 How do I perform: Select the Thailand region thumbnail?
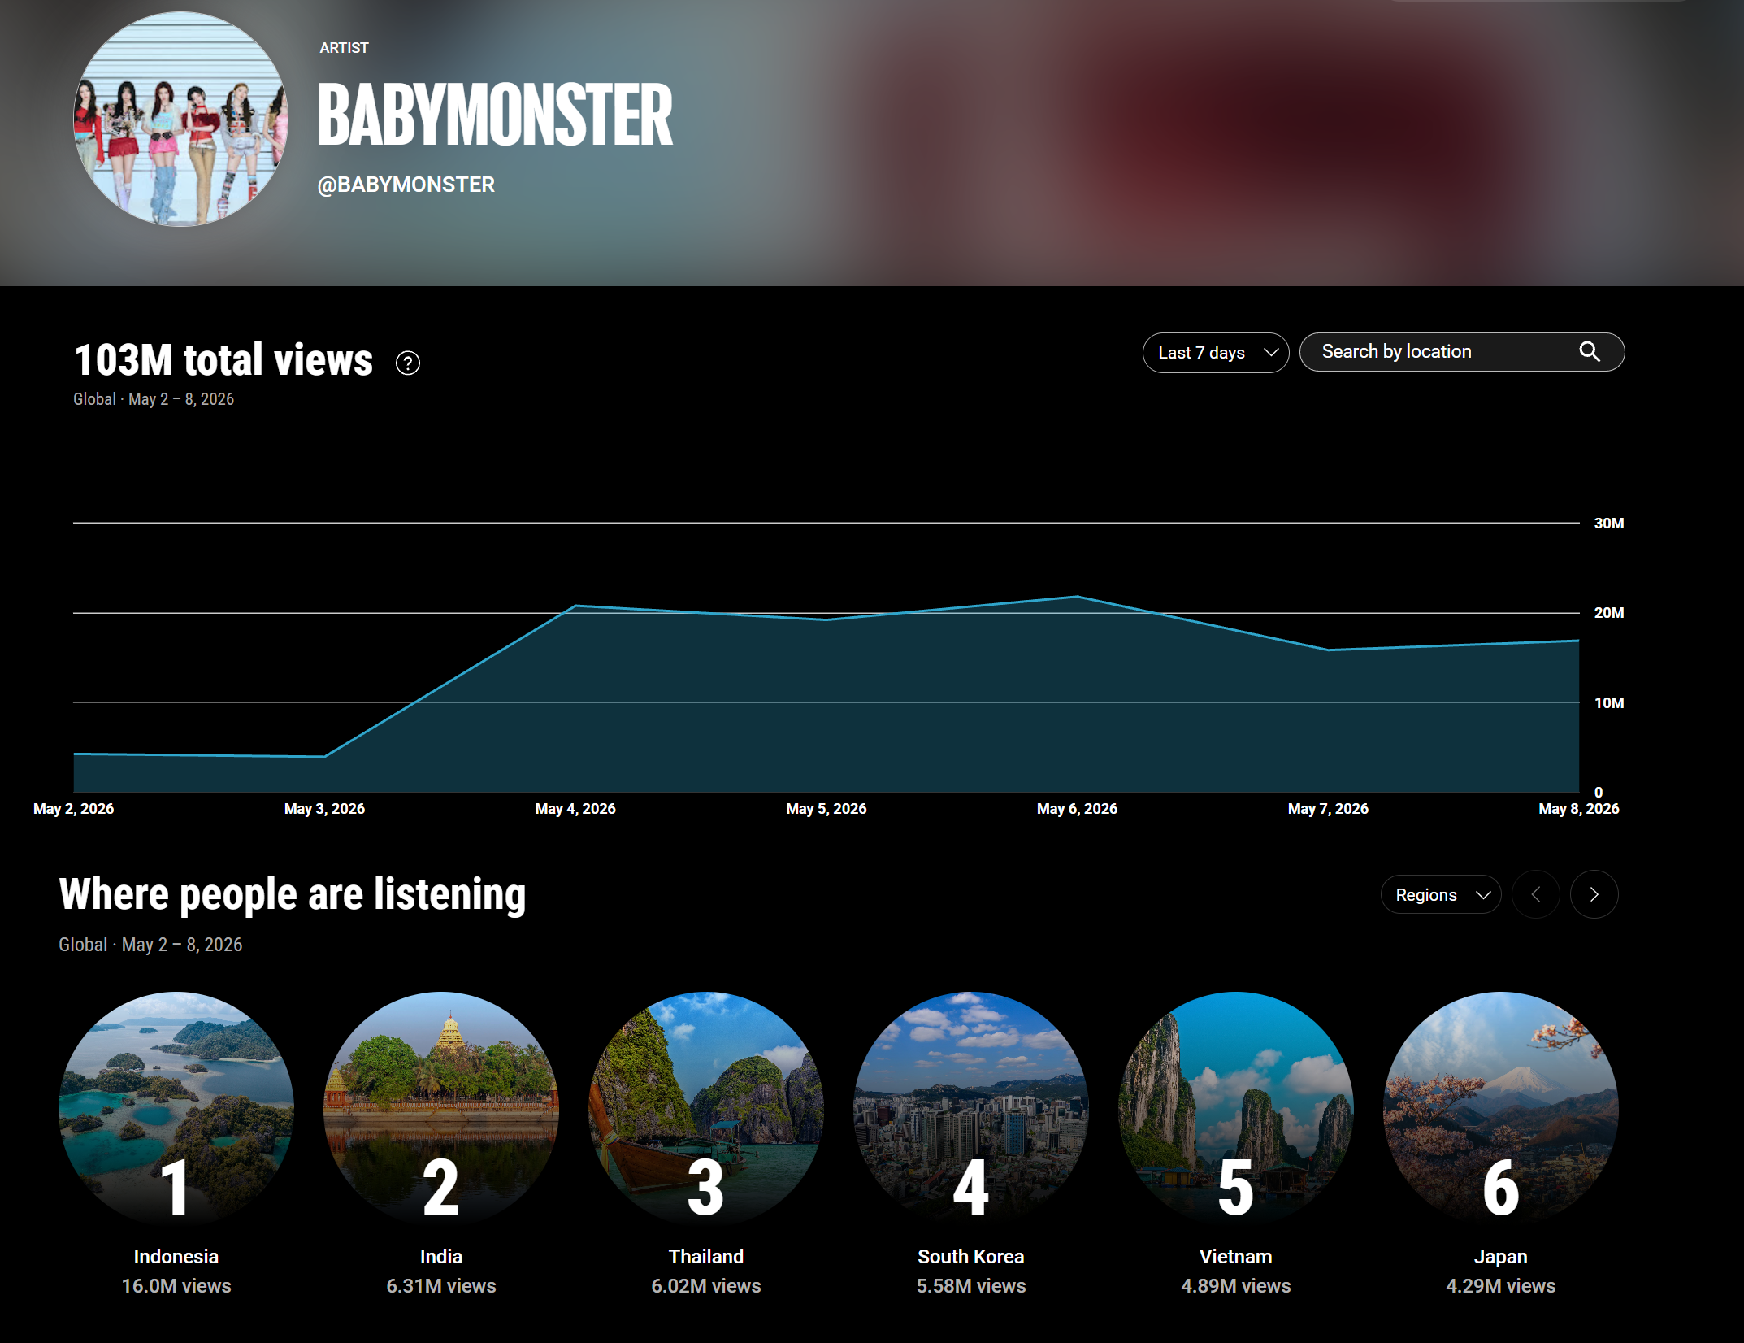(706, 1108)
